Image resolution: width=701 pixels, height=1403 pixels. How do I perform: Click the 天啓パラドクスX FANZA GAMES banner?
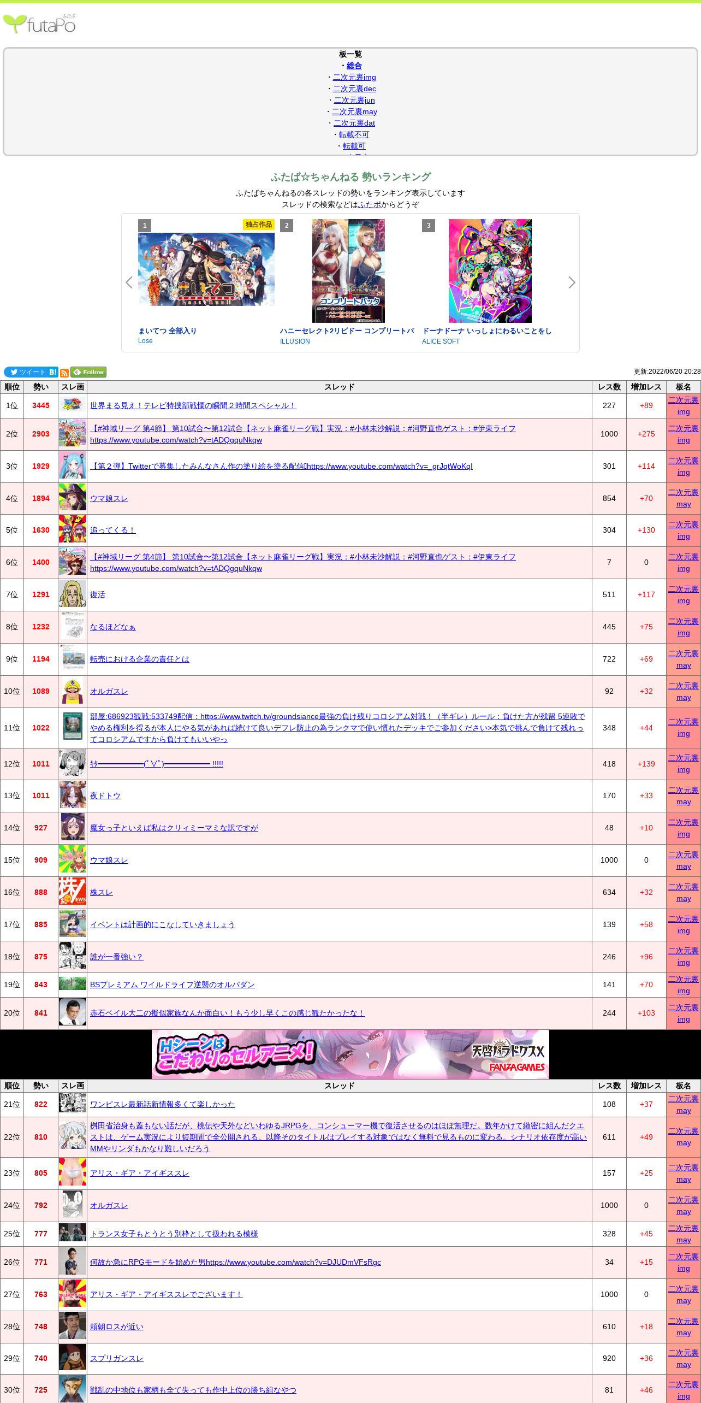[350, 1054]
